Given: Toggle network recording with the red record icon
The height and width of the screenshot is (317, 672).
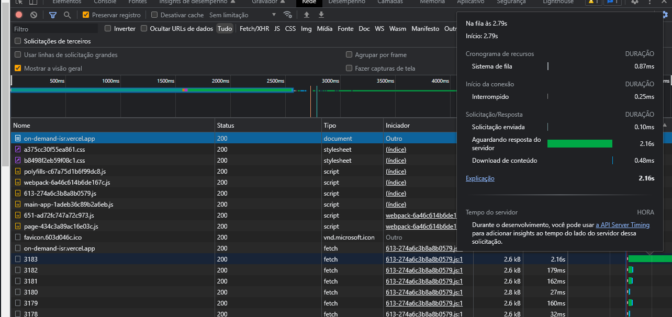Looking at the screenshot, I should [x=18, y=15].
